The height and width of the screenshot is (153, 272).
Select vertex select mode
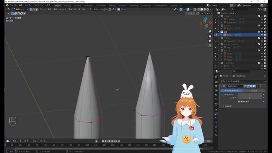31,9
